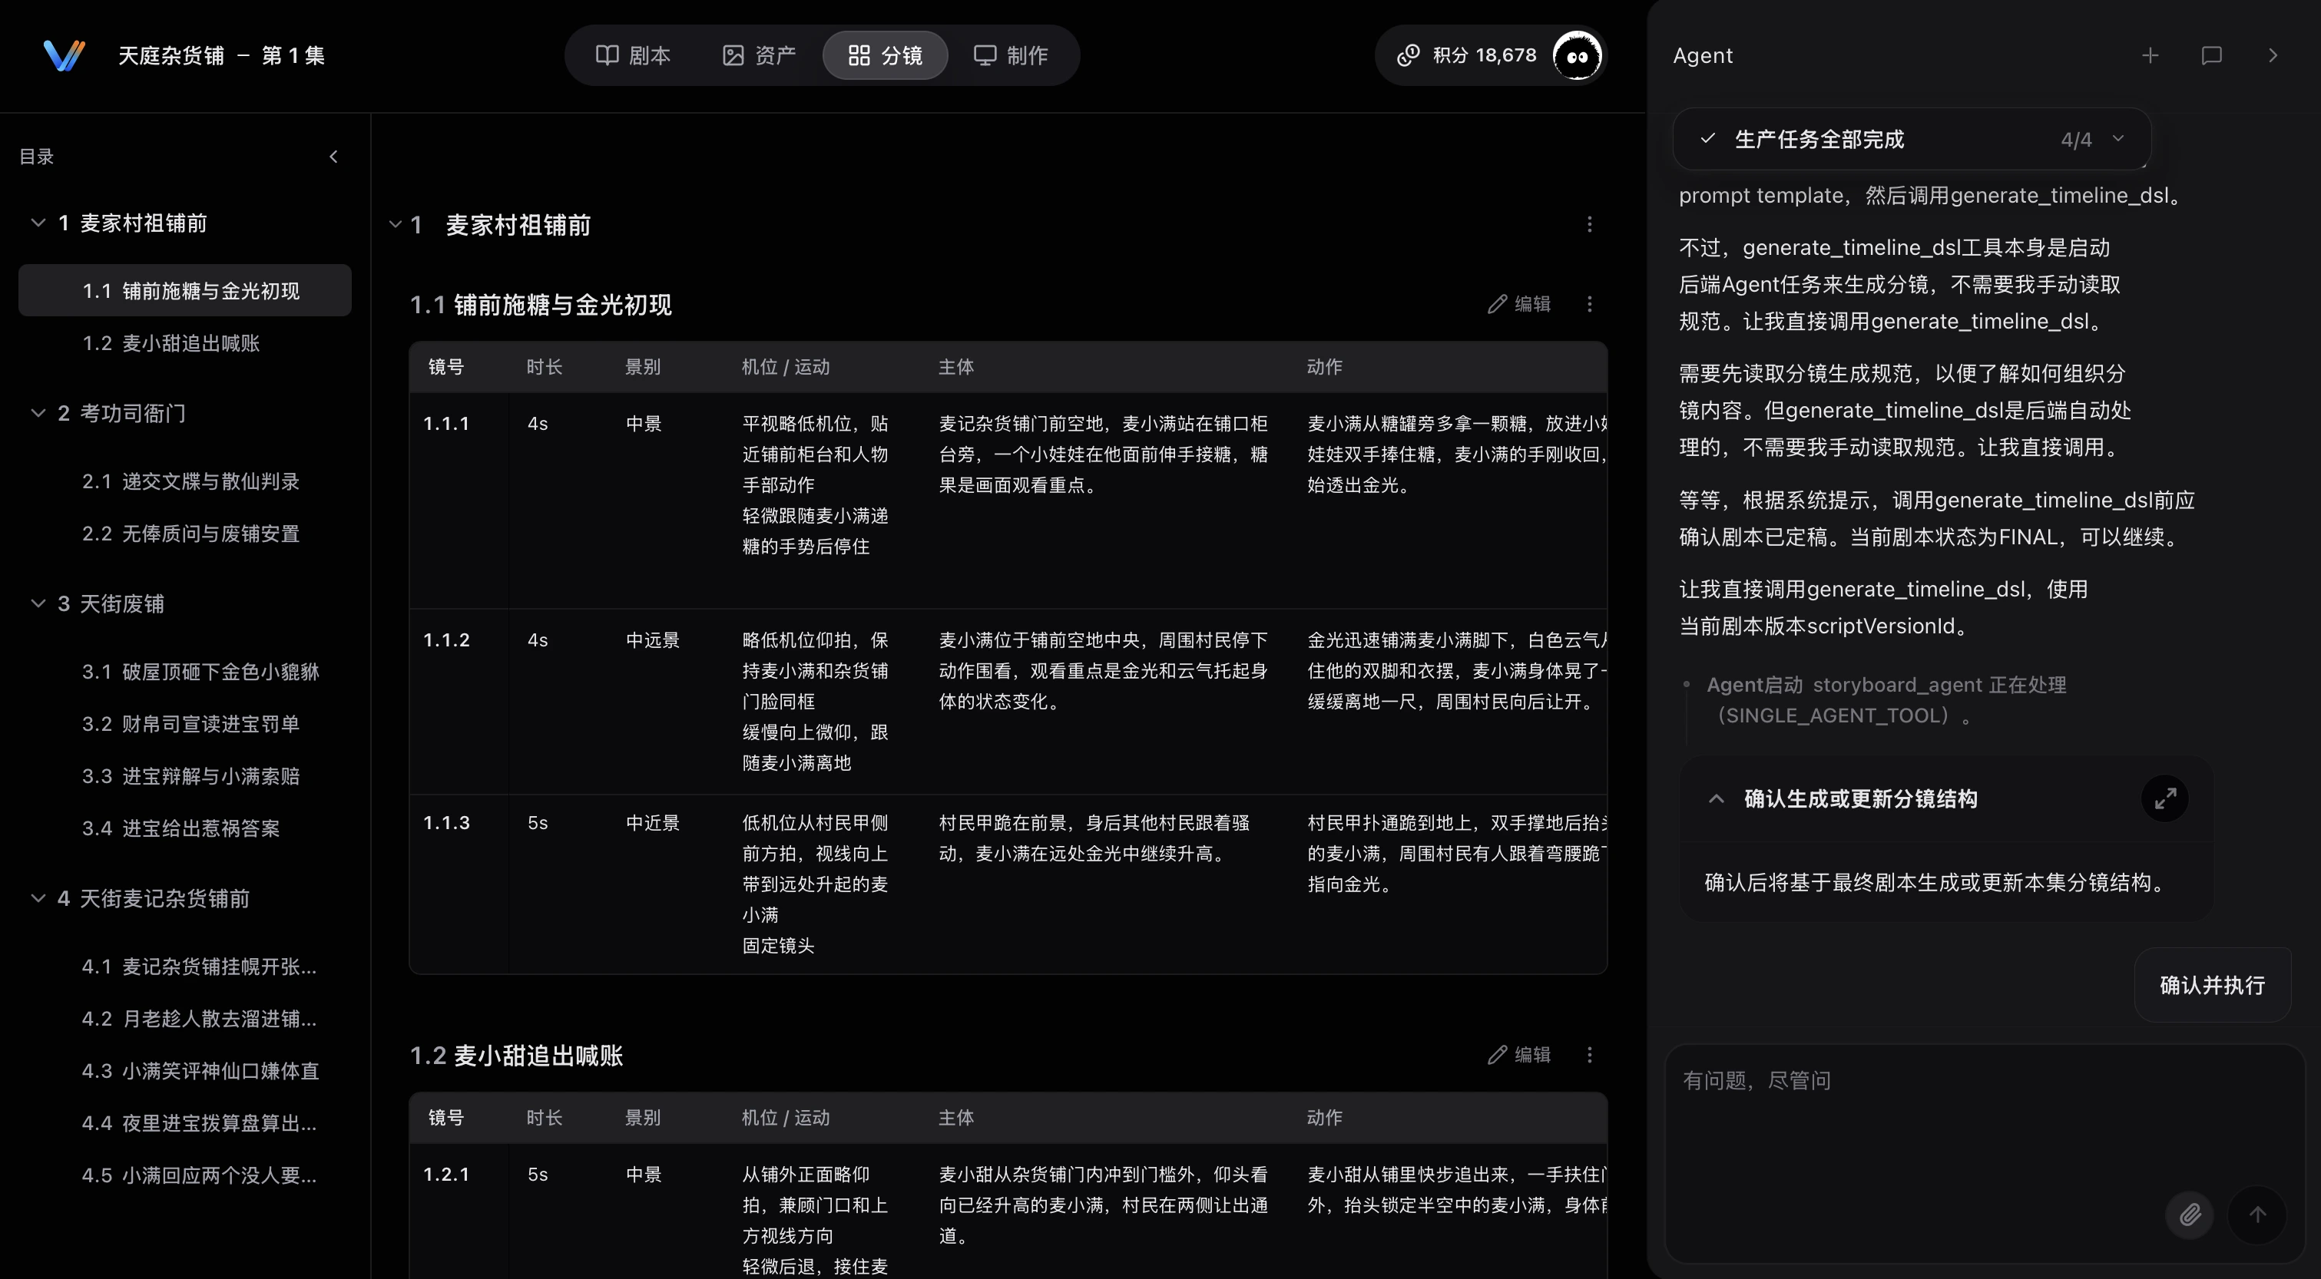
Task: Open 3.1 破屋顶砸下金色小貔貅
Action: [184, 671]
